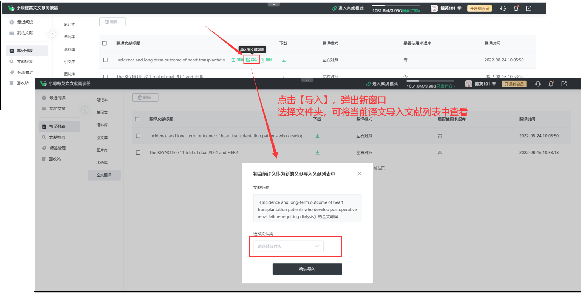Click the green download icon for the KEYNOTE-811 row
The image size is (582, 293).
(318, 152)
